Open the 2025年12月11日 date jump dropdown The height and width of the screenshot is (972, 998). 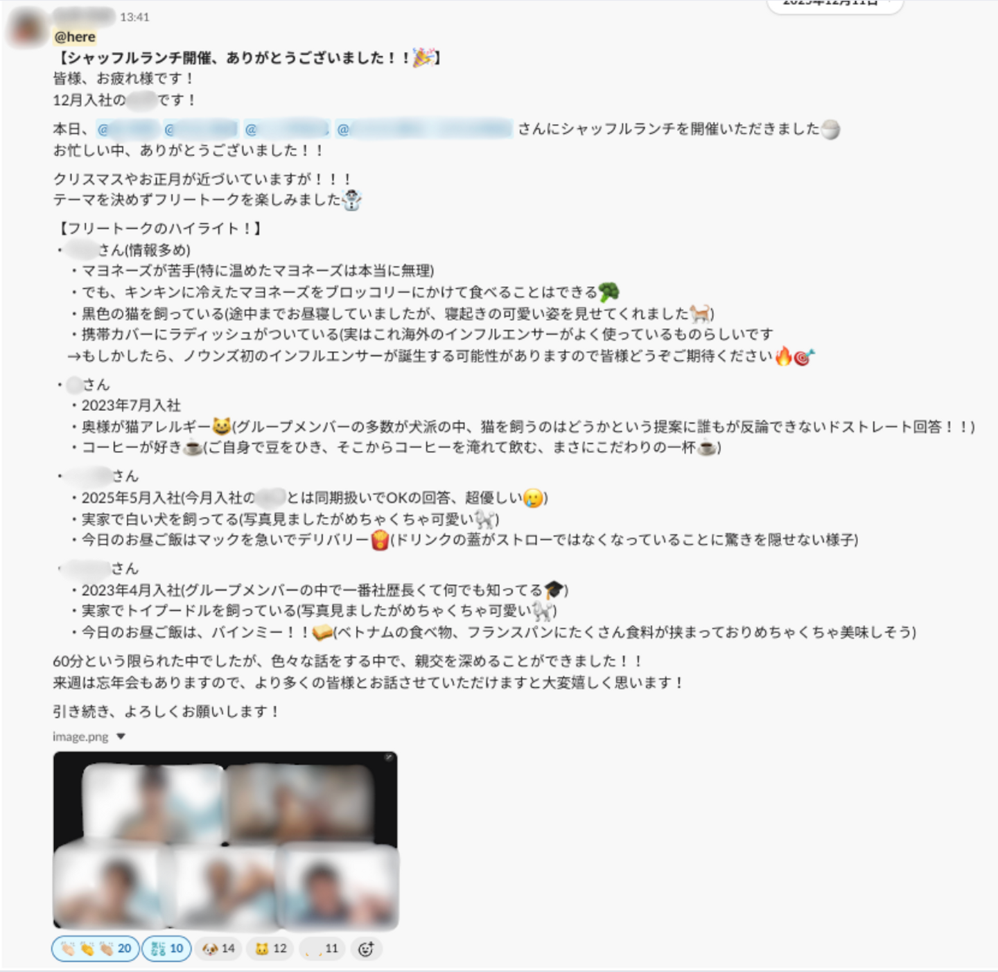click(x=834, y=4)
